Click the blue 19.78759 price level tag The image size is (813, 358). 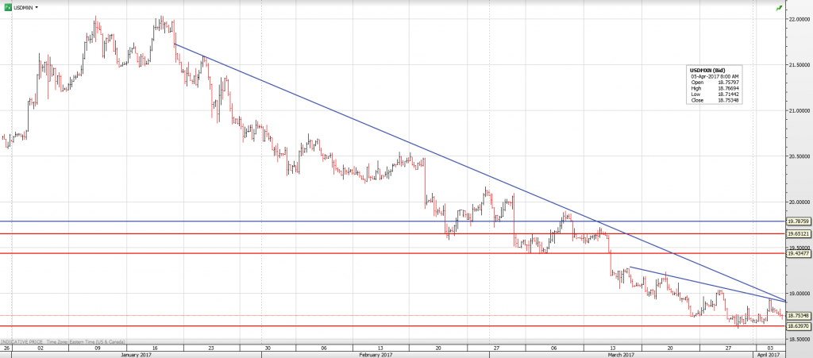798,221
